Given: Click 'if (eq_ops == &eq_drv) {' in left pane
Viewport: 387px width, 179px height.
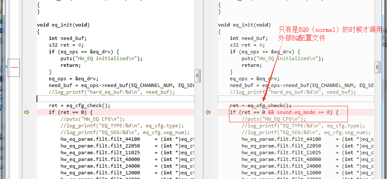Looking at the screenshot, I should point(84,52).
